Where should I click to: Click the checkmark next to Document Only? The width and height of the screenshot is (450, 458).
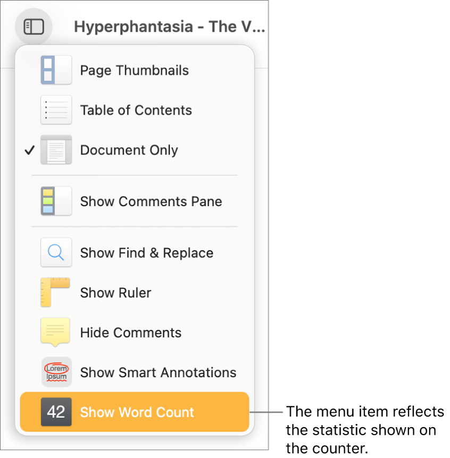pos(29,150)
